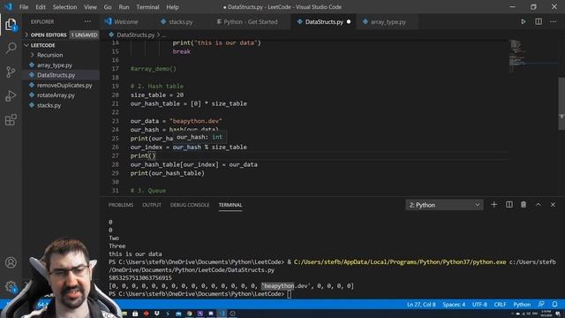This screenshot has width=565, height=318.
Task: Open the editor More Actions ellipsis menu
Action: coord(554,21)
